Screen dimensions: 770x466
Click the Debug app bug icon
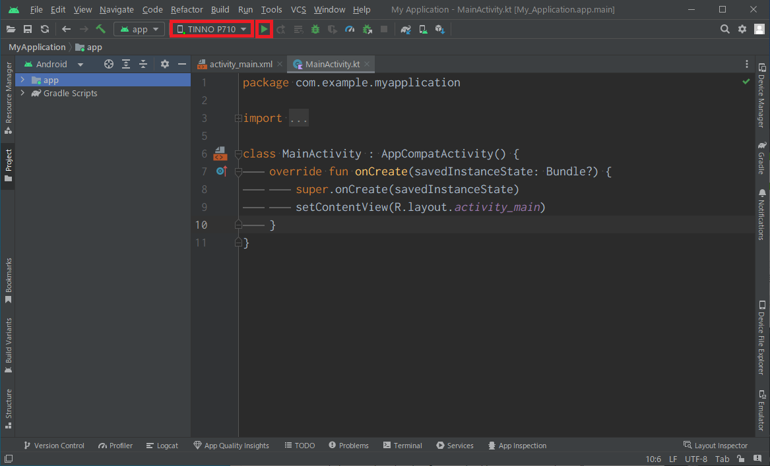315,29
